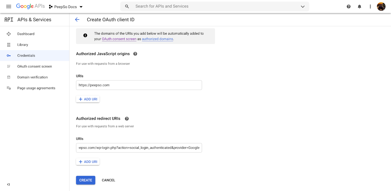
Task: Open the help question mark icon in header
Action: (349, 7)
